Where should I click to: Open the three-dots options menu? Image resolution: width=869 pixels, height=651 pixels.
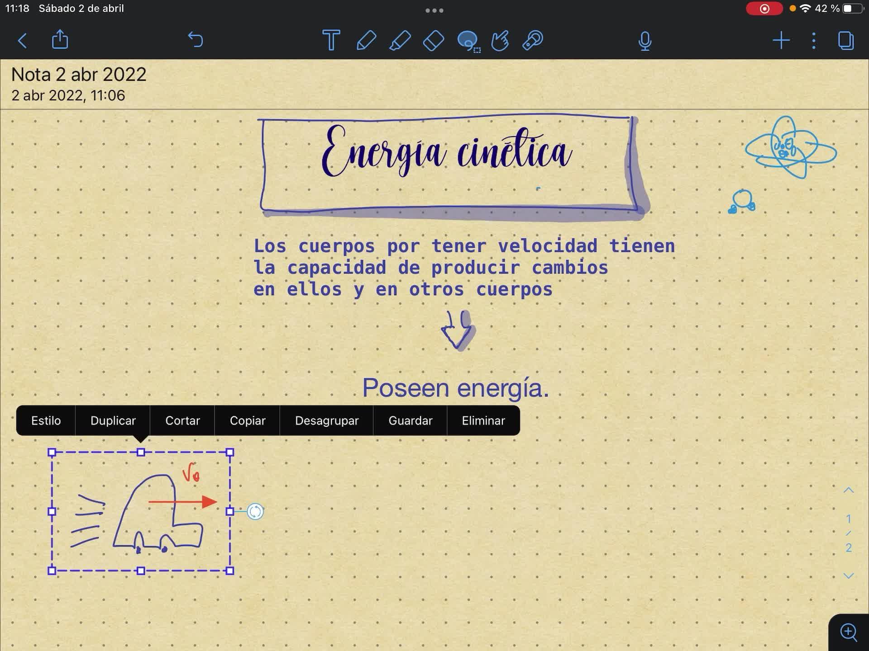pos(814,40)
